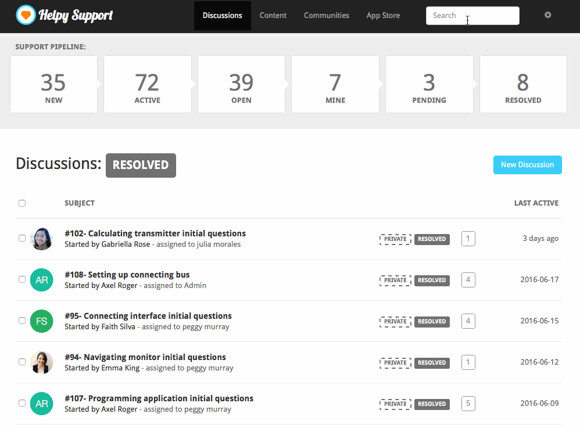Click the Helpy Support heart logo

[x=26, y=15]
